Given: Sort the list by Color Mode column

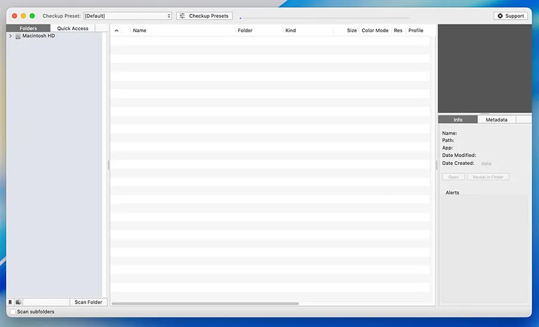Looking at the screenshot, I should [375, 30].
